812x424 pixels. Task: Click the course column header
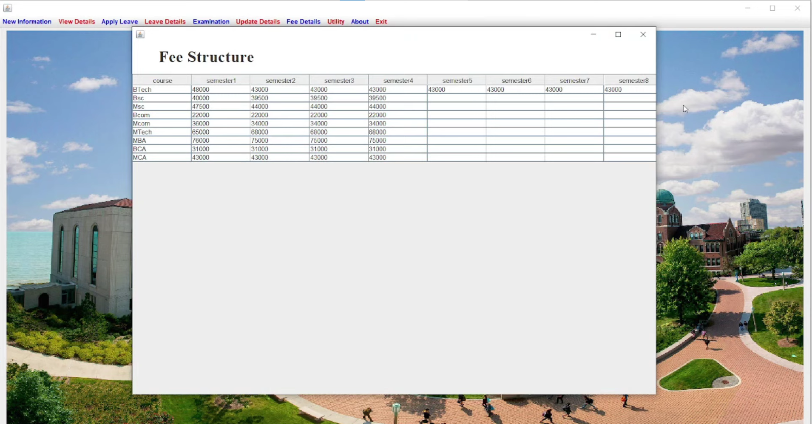click(x=162, y=80)
